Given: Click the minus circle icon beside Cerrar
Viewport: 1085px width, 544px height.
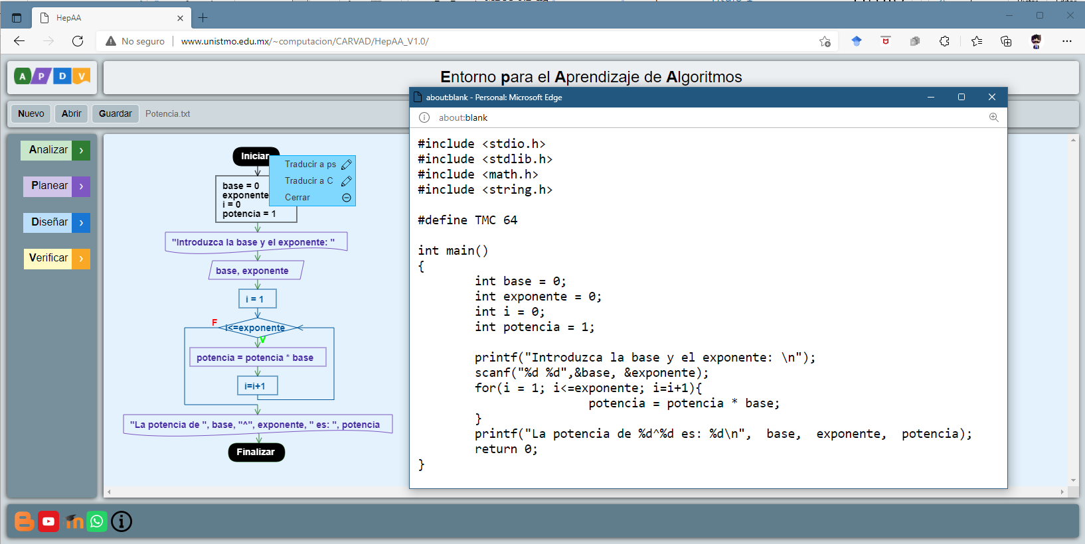Looking at the screenshot, I should tap(346, 198).
